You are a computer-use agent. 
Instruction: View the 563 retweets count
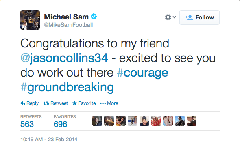(x=27, y=124)
